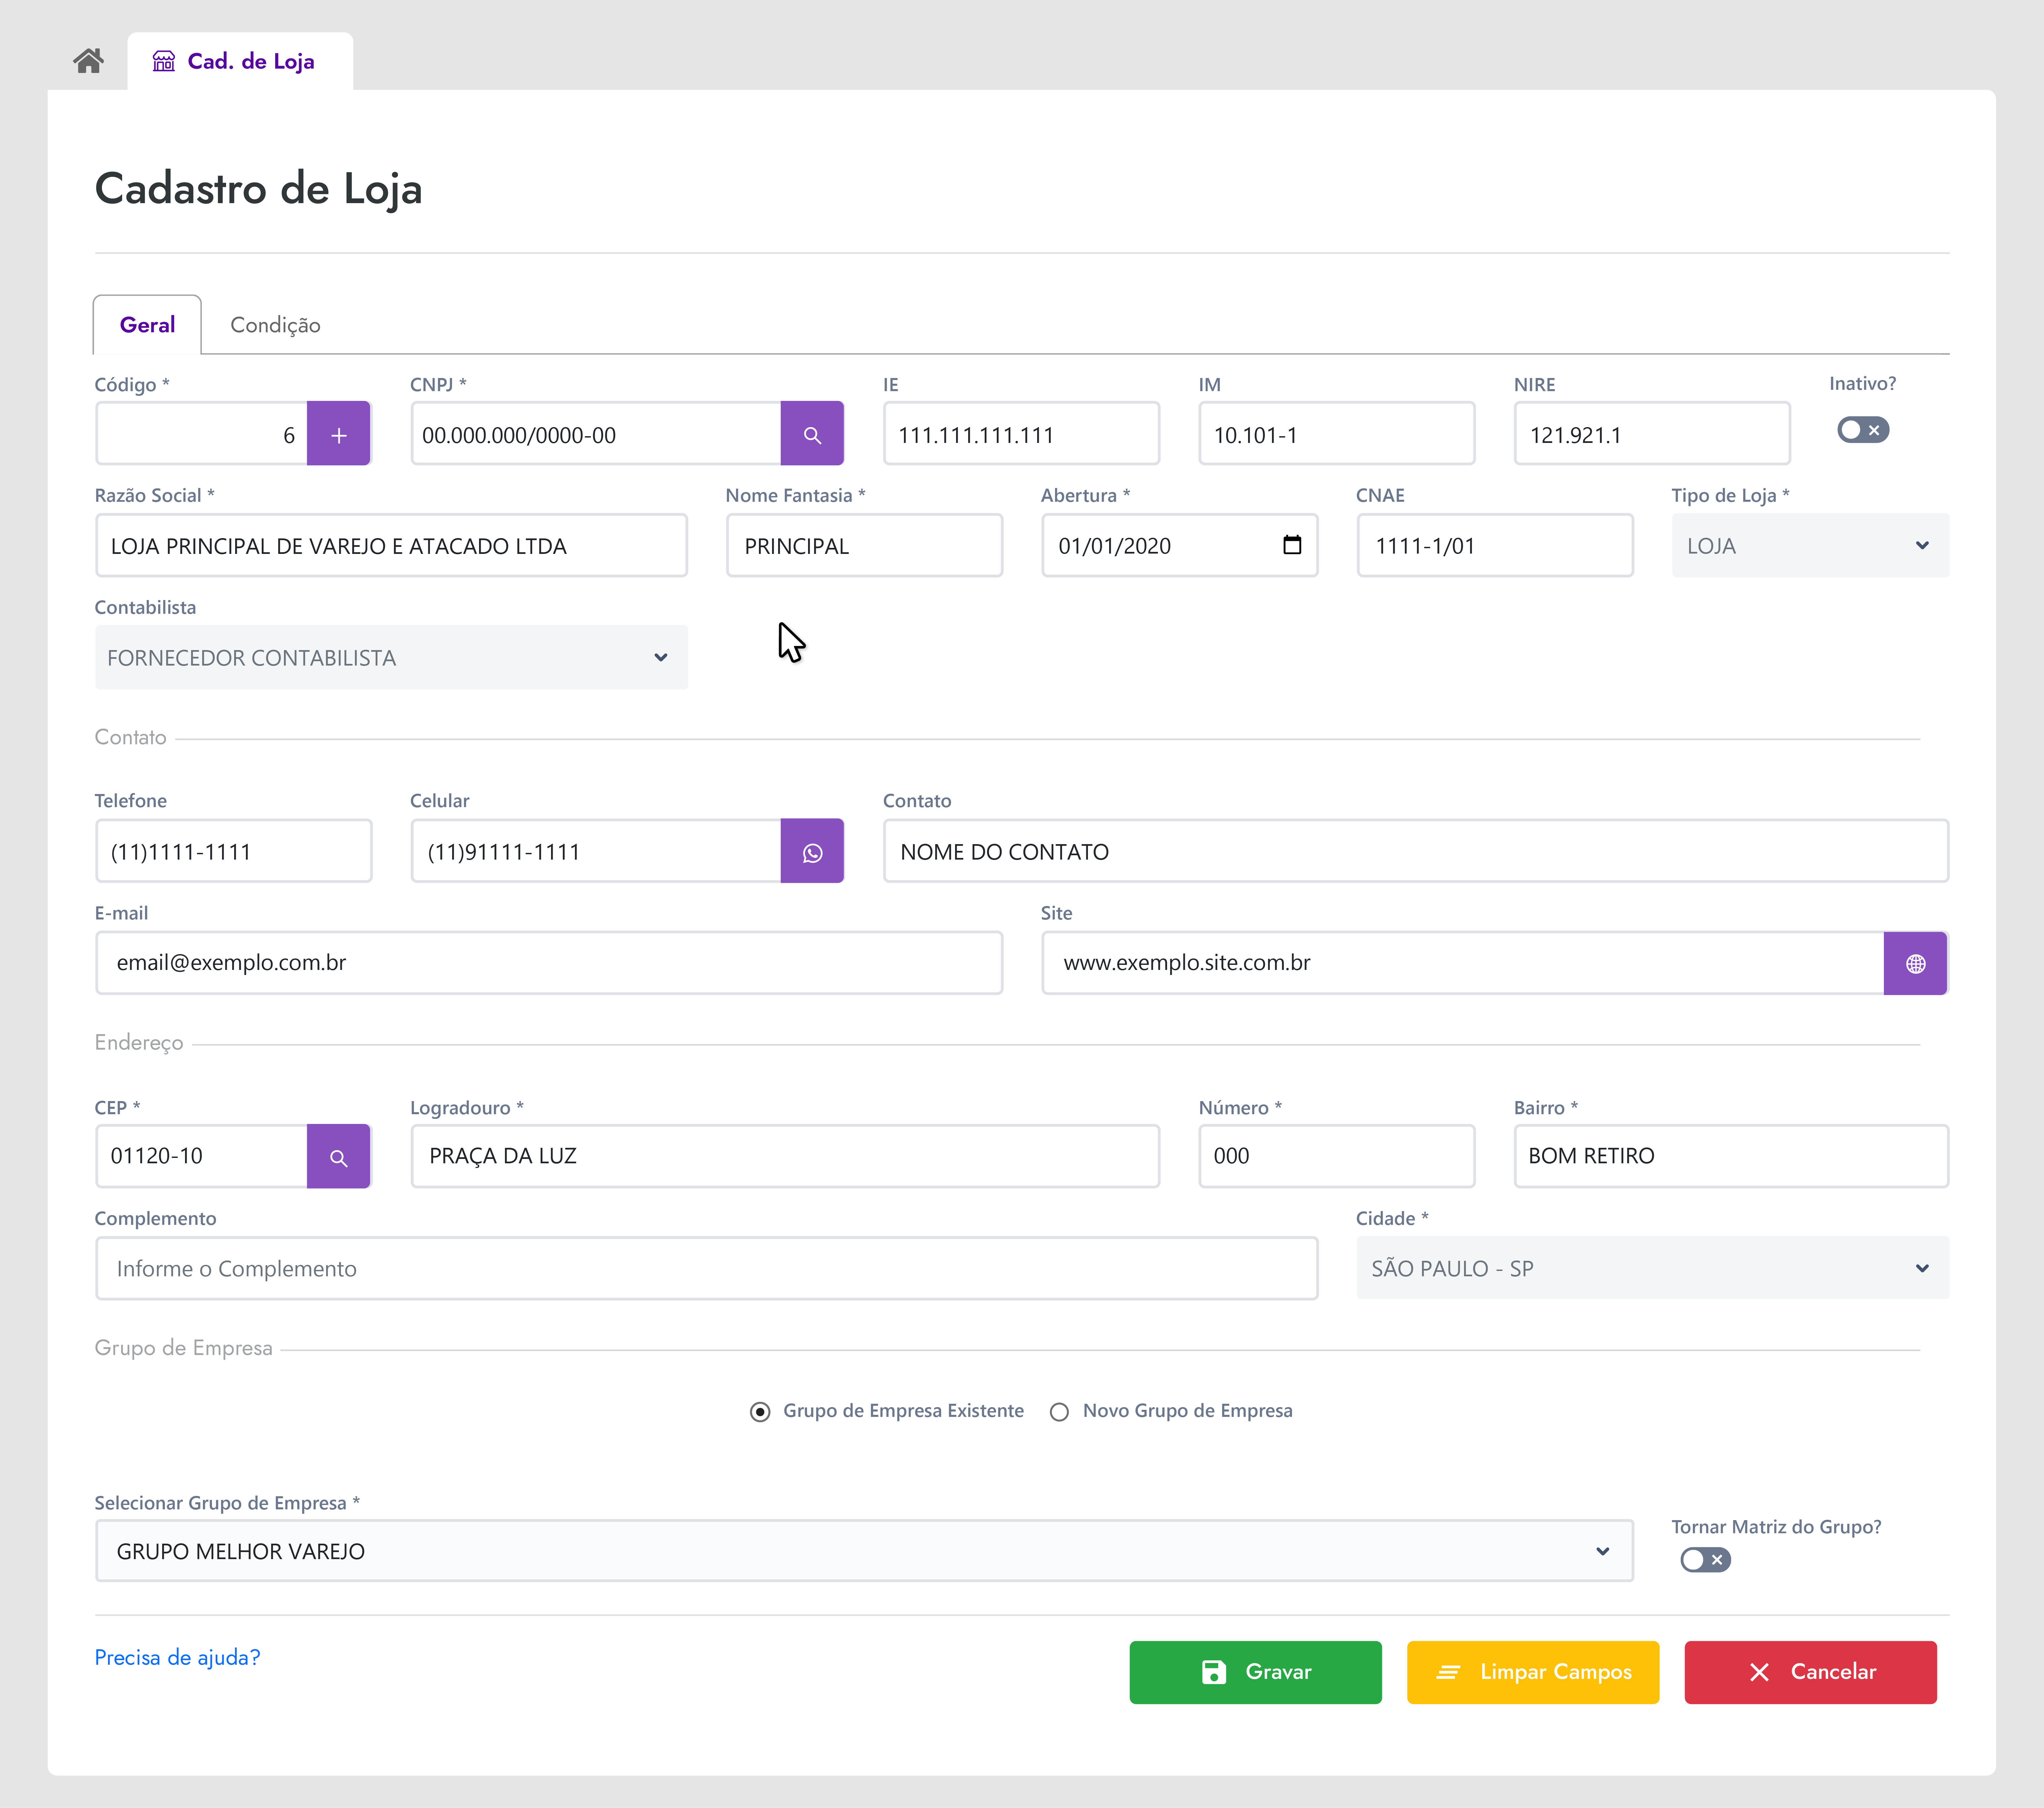2044x1808 pixels.
Task: Toggle the Inativo switch
Action: pyautogui.click(x=1863, y=430)
